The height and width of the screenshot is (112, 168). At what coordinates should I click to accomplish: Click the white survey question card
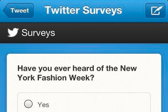point(84,83)
